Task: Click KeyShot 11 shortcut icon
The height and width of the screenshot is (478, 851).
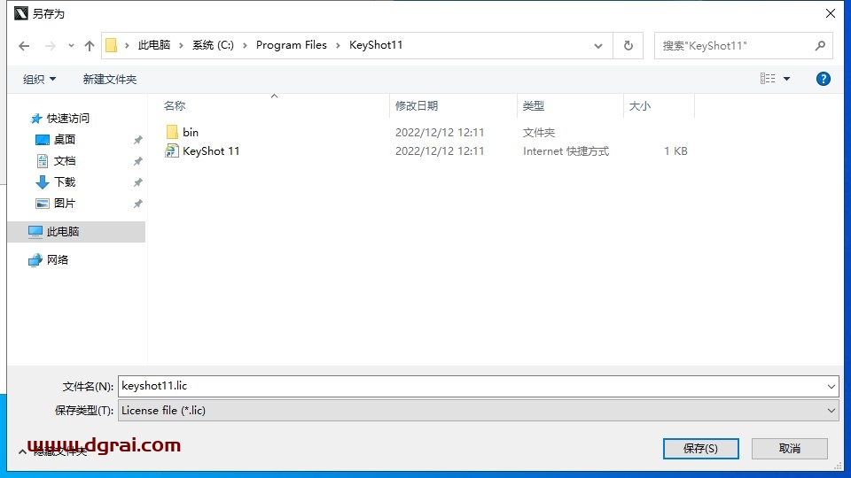Action: pos(171,151)
